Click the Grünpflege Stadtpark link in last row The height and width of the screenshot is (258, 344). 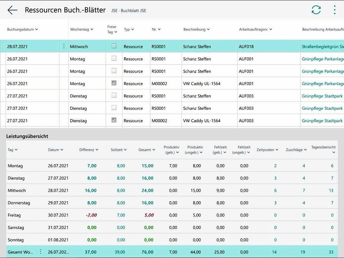tap(322, 121)
